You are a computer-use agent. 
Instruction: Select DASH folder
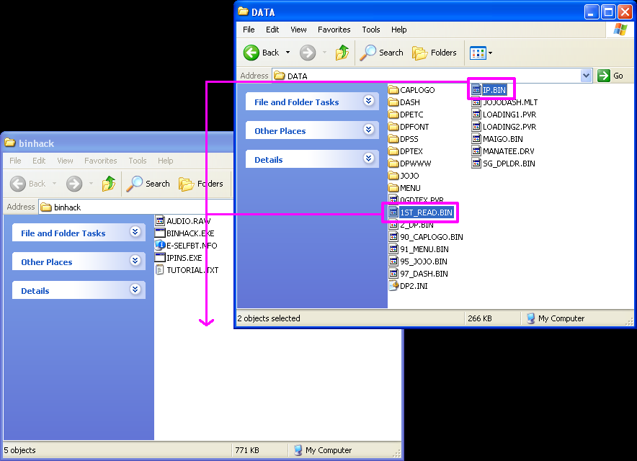point(404,102)
